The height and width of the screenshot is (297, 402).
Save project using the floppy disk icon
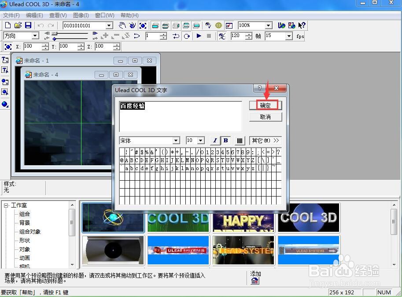tap(28, 25)
